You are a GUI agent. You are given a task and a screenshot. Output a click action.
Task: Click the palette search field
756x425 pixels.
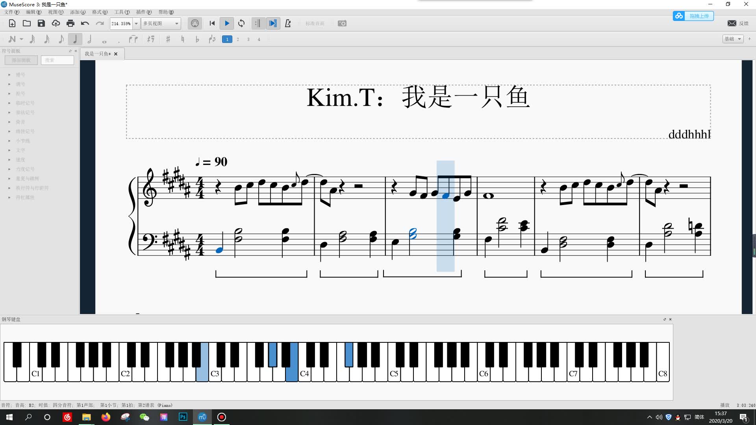[57, 60]
